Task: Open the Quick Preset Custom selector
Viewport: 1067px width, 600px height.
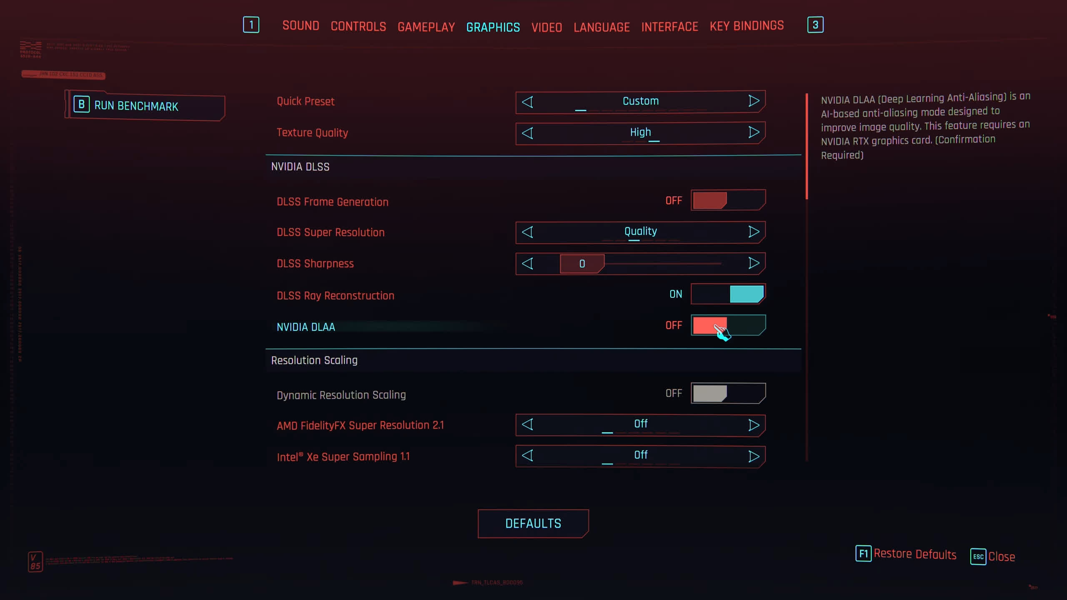Action: 641,101
